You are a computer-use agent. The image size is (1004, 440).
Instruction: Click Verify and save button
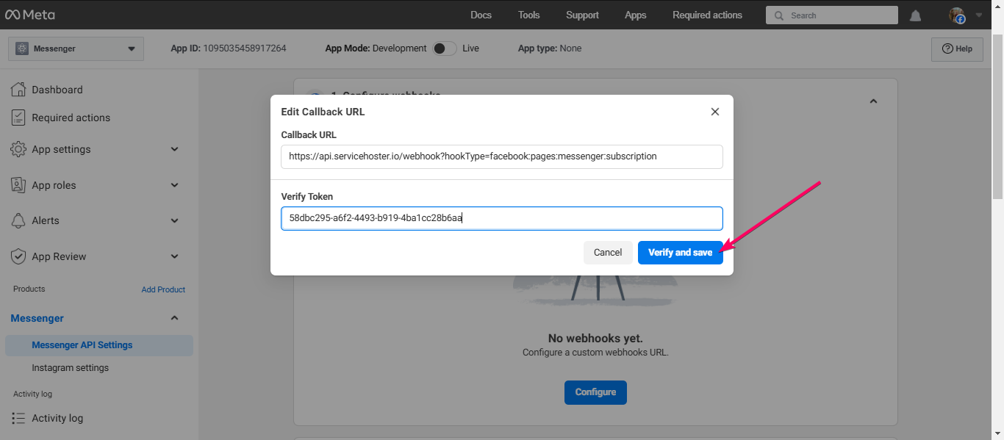pos(681,253)
